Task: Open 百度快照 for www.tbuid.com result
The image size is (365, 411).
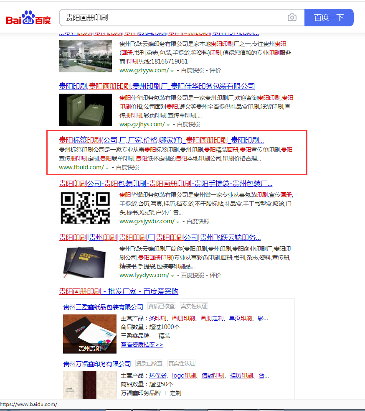Action: 127,167
